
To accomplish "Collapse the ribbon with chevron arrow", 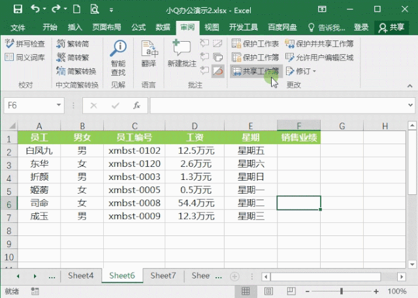I will tap(410, 85).
